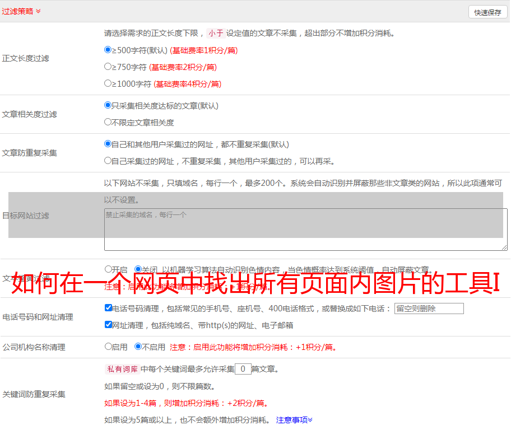Expand the 注意事项 link
511x430 pixels.
[294, 420]
